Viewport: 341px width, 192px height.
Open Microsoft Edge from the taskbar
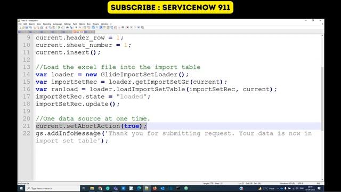[x=139, y=188]
